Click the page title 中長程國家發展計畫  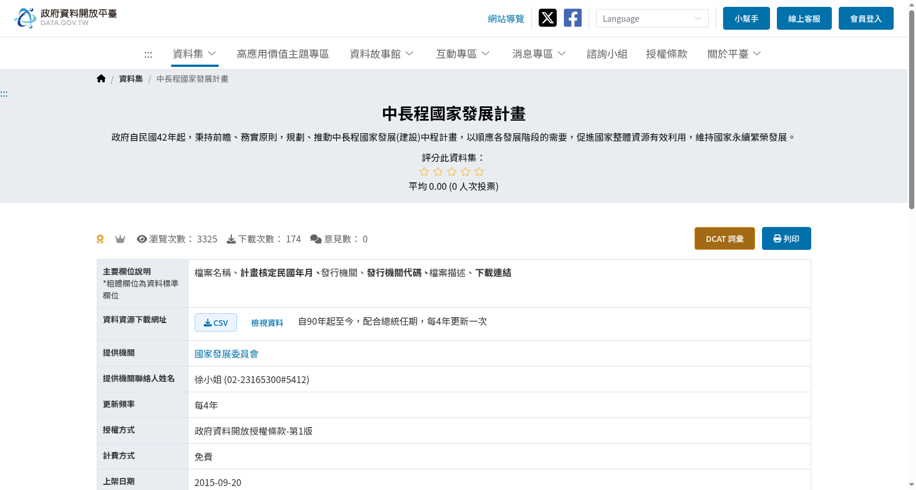tap(454, 114)
